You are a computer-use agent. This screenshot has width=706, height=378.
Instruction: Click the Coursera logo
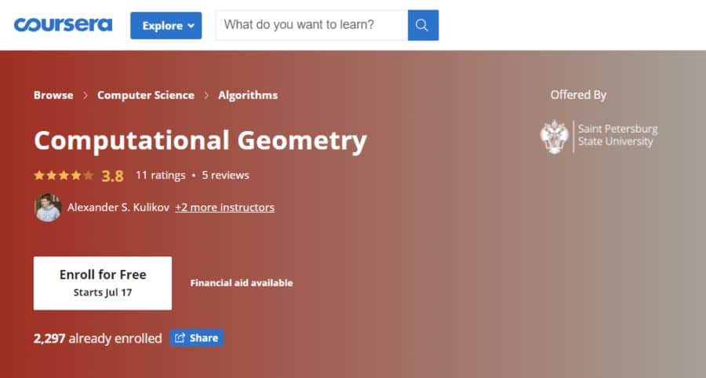[63, 25]
